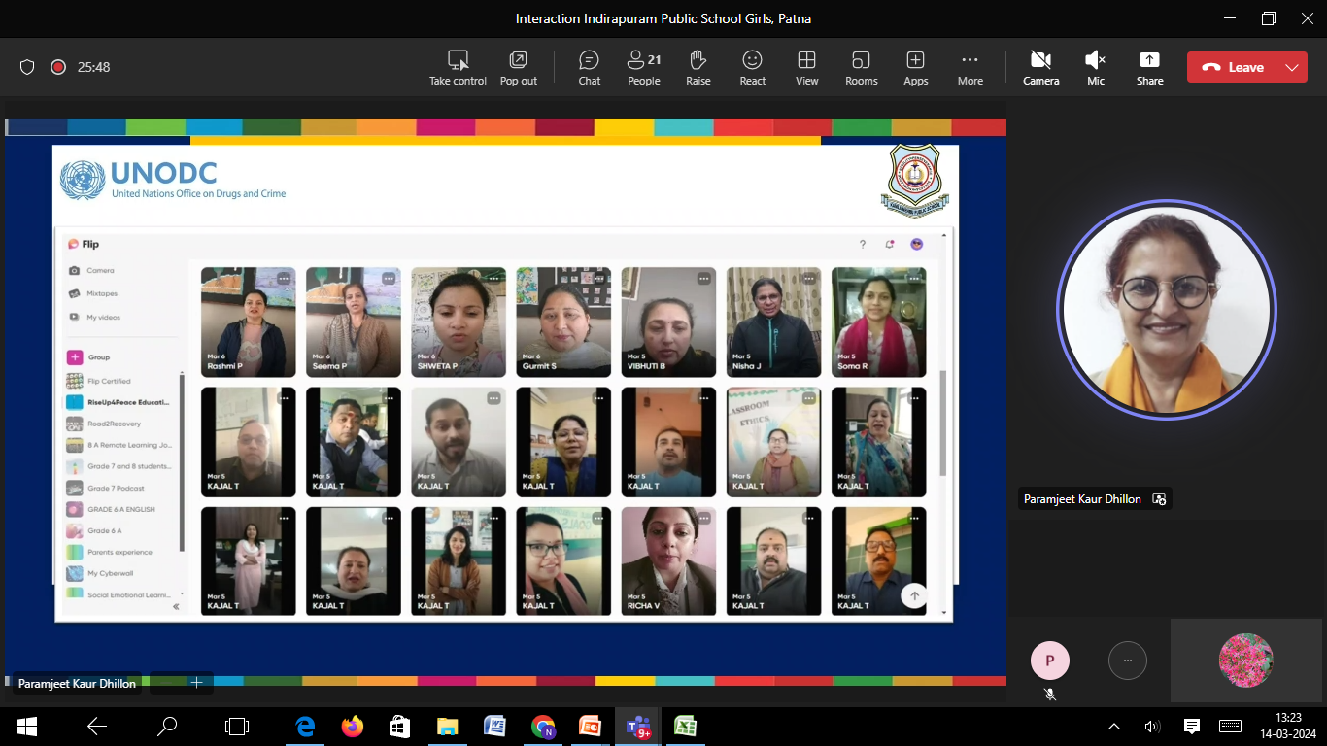1327x746 pixels.
Task: Show the People participants list
Action: click(x=643, y=68)
